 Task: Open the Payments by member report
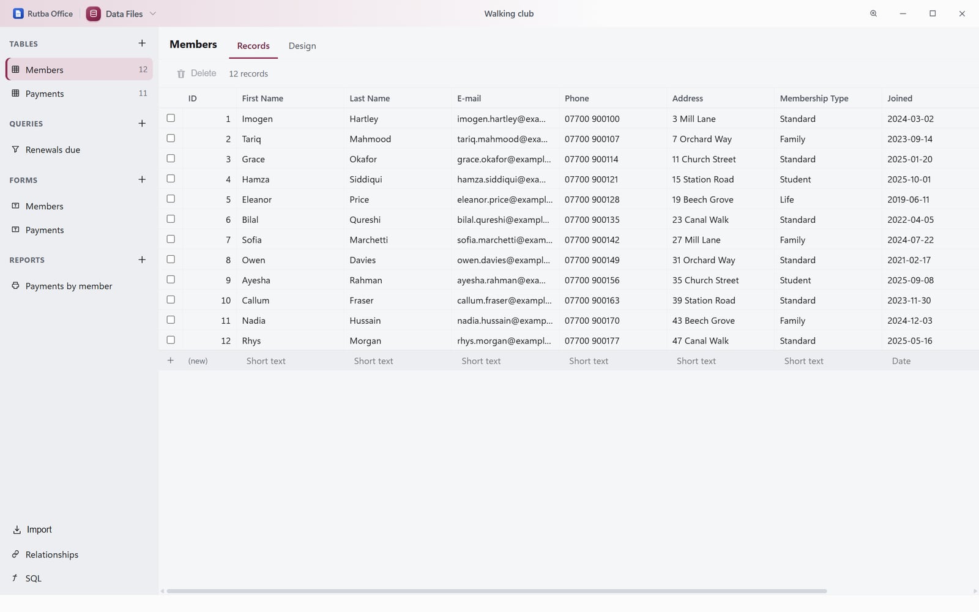click(x=80, y=286)
